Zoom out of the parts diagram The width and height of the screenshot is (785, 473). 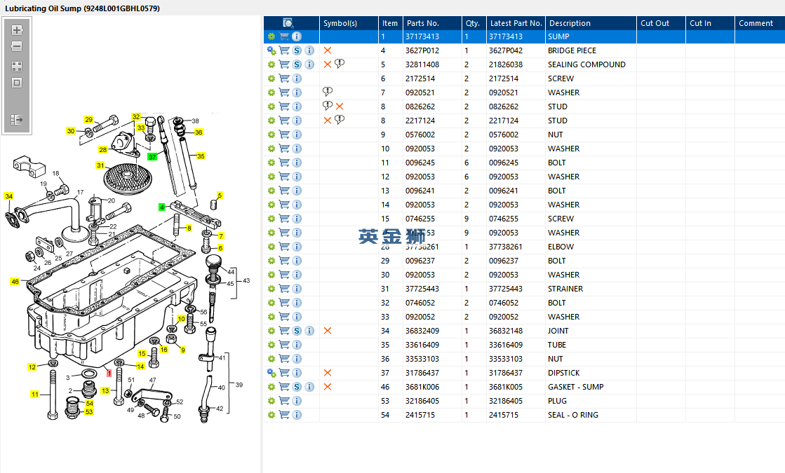coord(17,46)
